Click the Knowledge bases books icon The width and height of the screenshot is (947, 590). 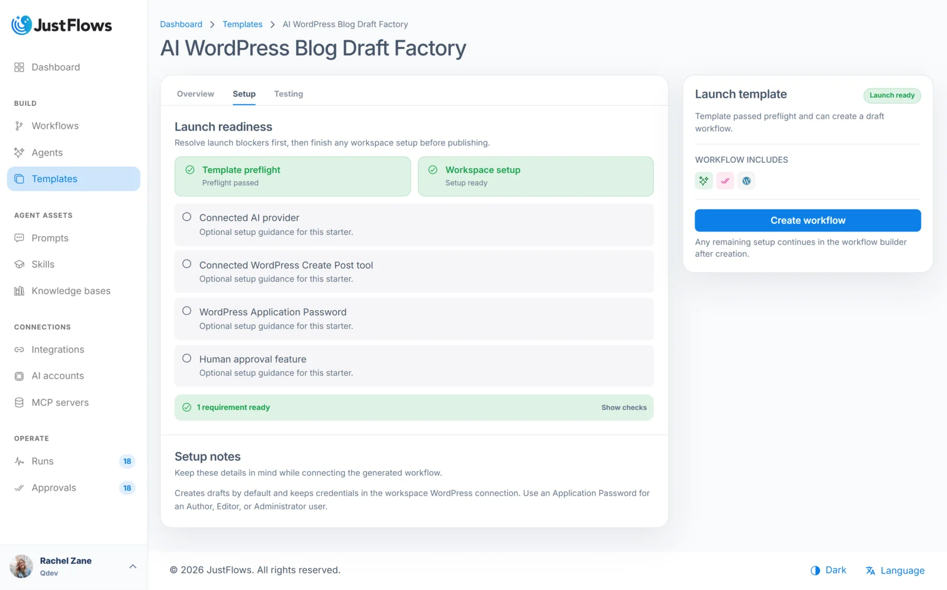tap(19, 291)
